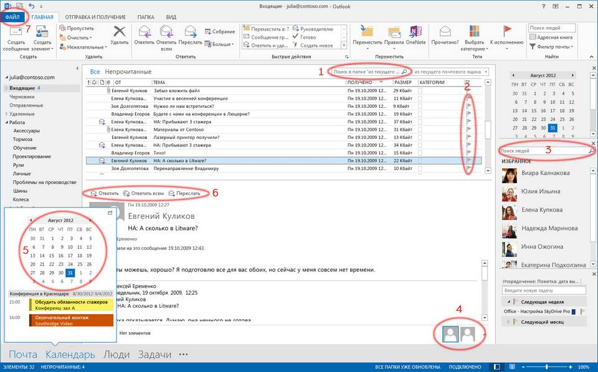Click zoom in plus on status bar
Viewport: 598px width, 372px height.
click(x=570, y=367)
